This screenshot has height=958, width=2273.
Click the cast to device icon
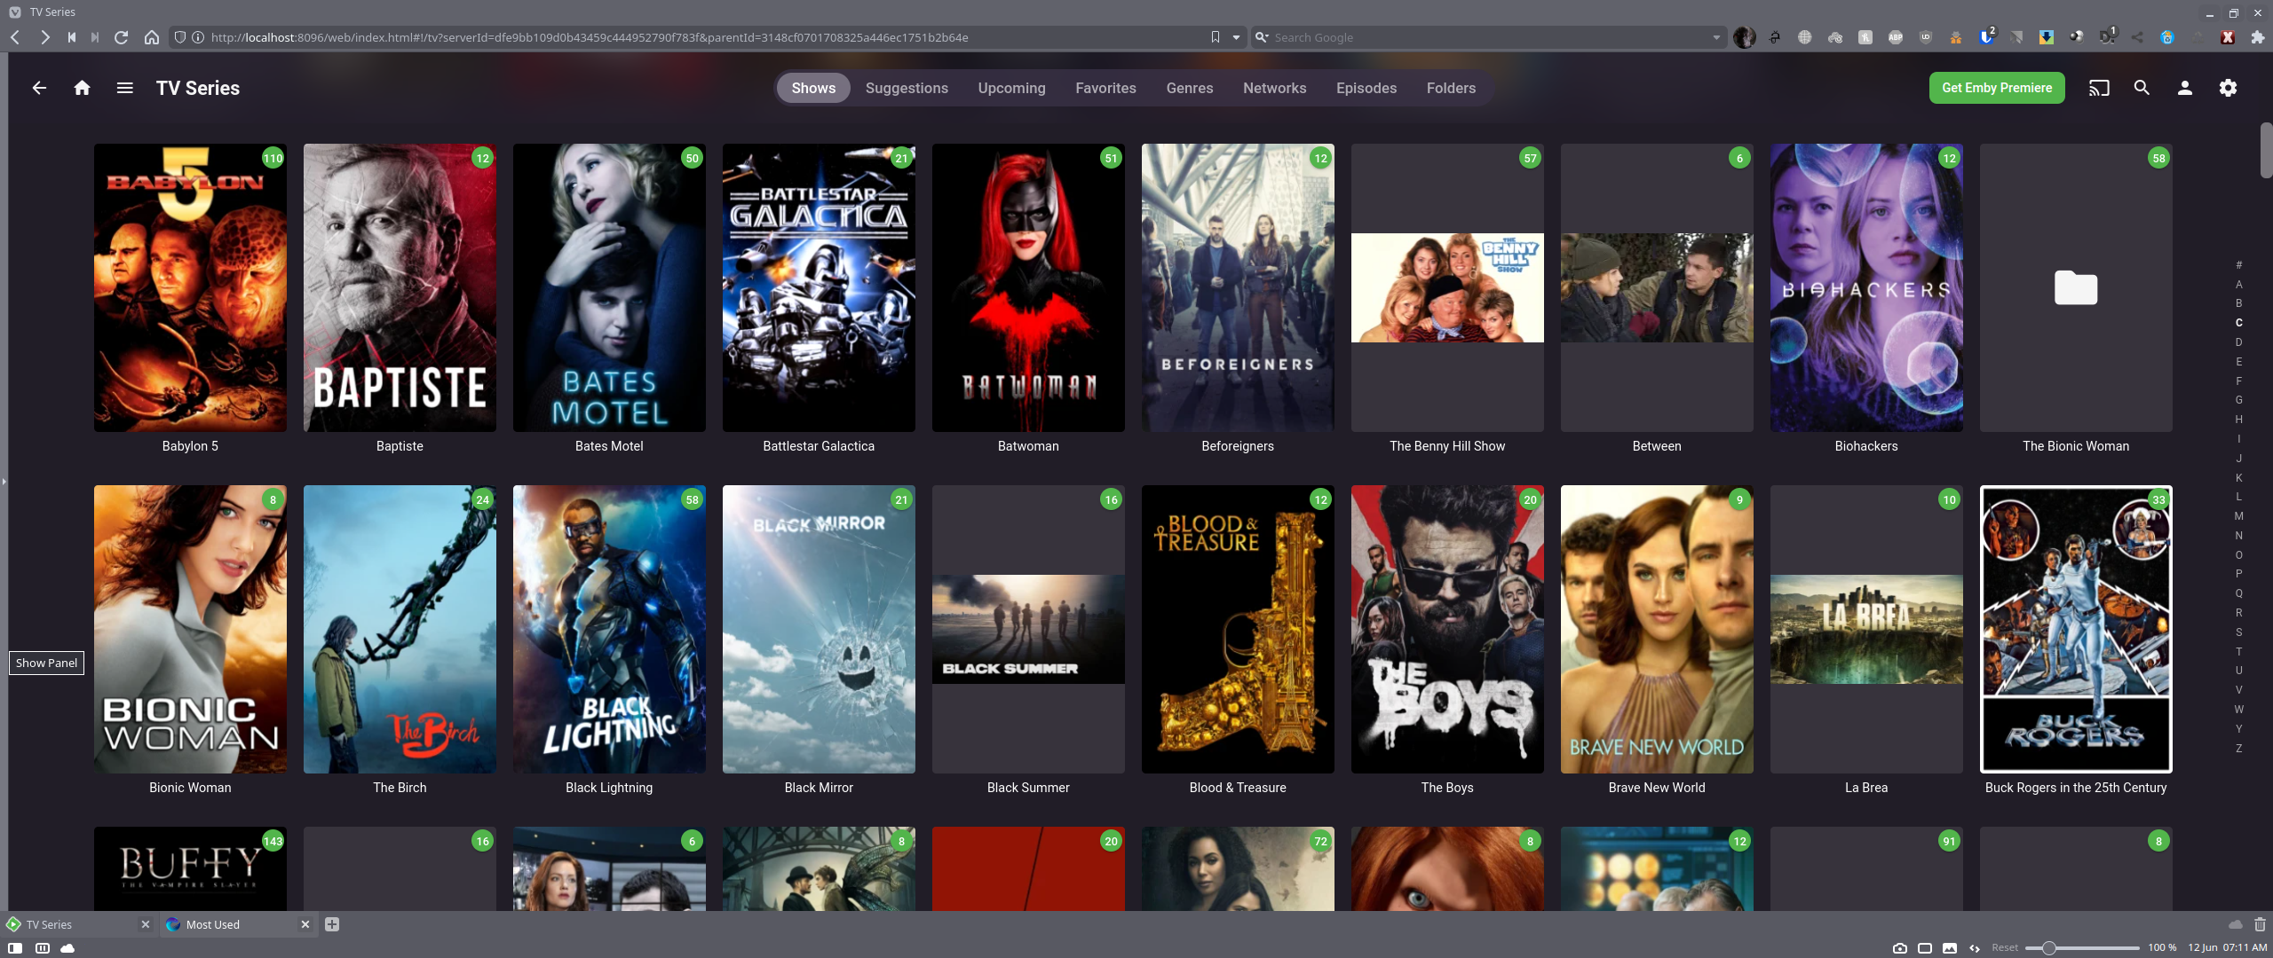pos(2099,88)
